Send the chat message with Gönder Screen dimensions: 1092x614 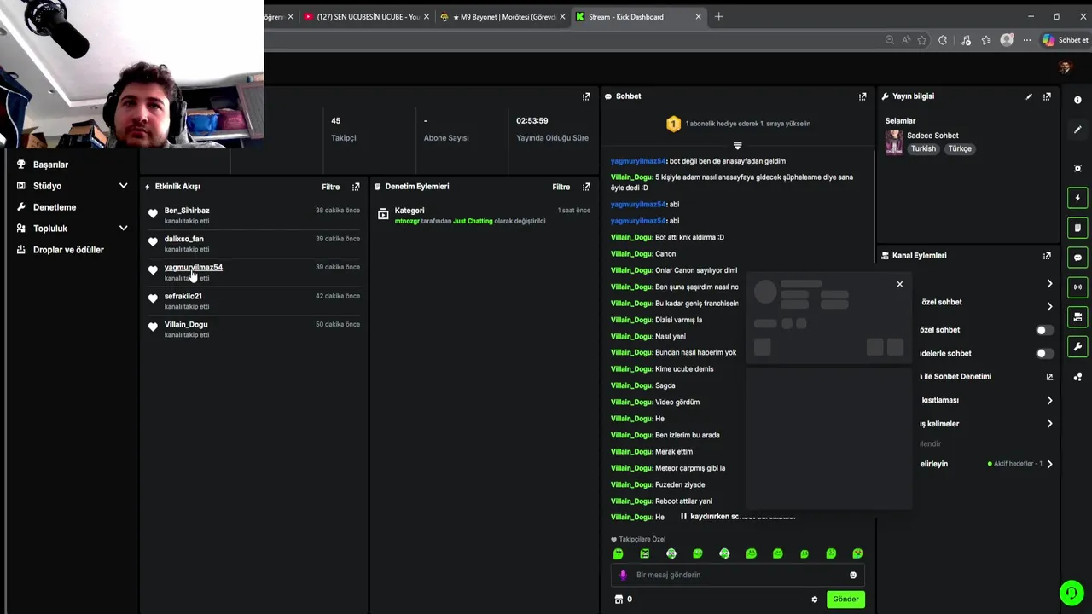(x=845, y=600)
